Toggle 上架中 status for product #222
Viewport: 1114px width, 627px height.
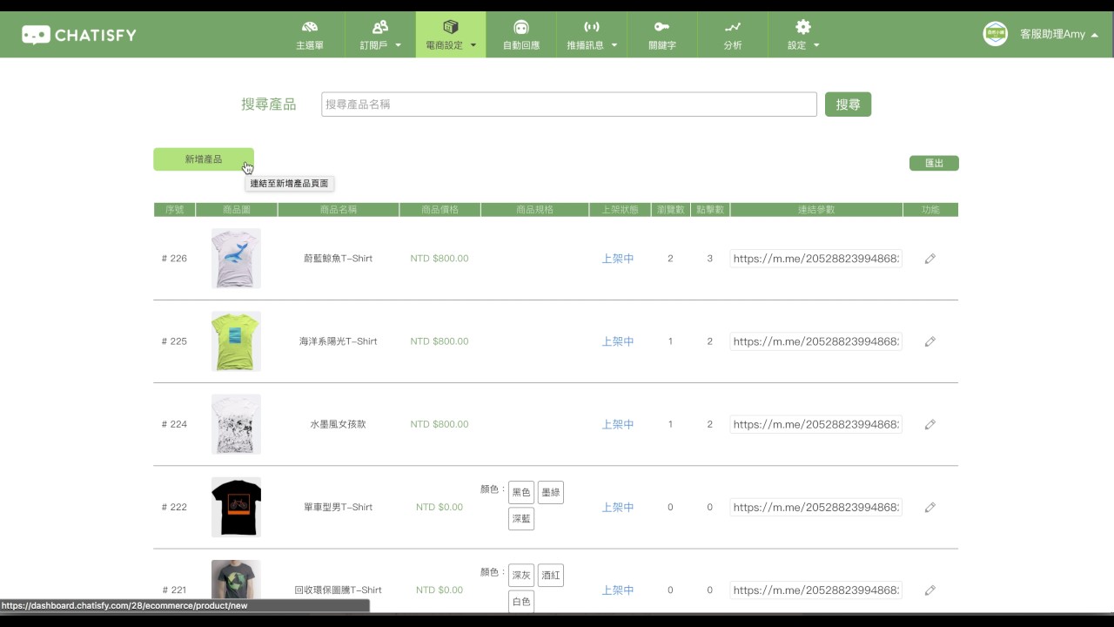[x=618, y=507]
